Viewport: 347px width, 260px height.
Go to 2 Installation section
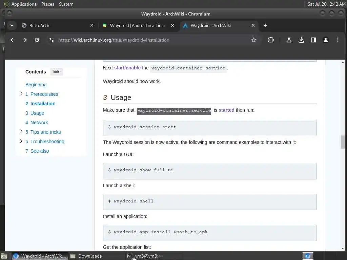click(40, 104)
